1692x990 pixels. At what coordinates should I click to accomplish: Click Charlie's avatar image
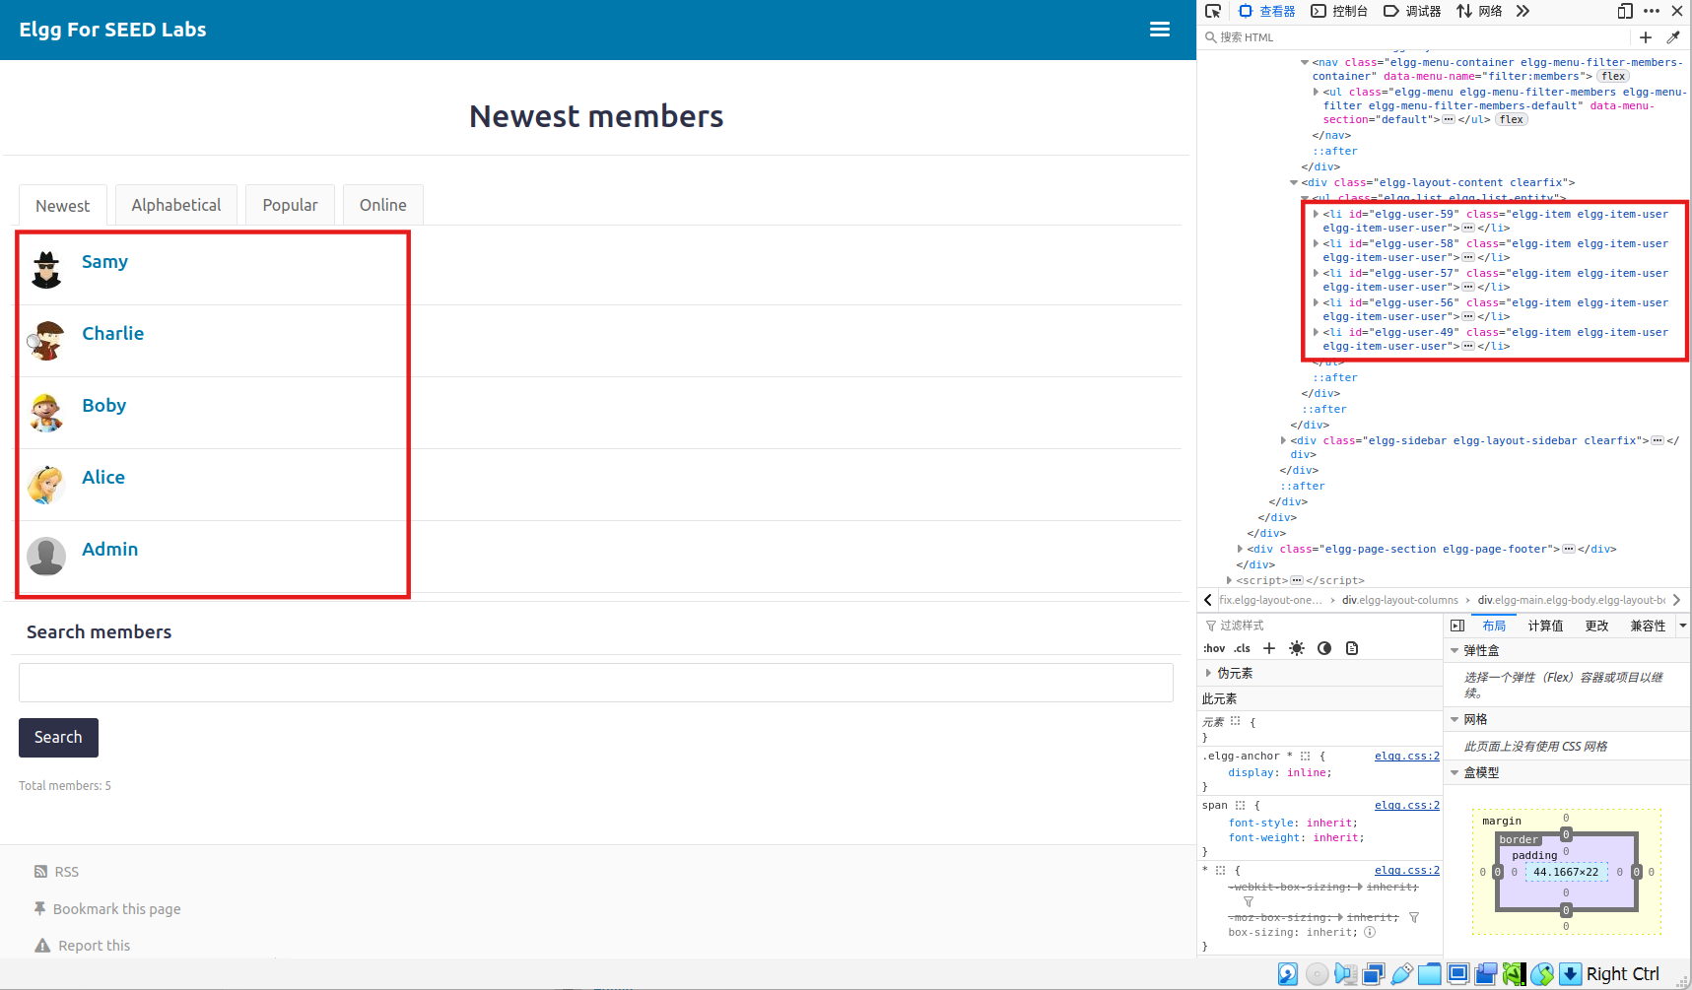coord(46,341)
